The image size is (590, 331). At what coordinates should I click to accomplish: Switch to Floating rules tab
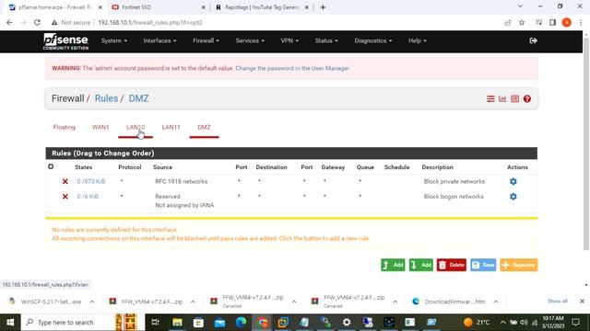tap(64, 127)
